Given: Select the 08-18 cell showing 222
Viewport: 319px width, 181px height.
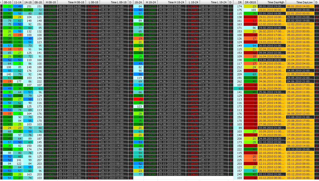Looking at the screenshot, I should 38,81.
